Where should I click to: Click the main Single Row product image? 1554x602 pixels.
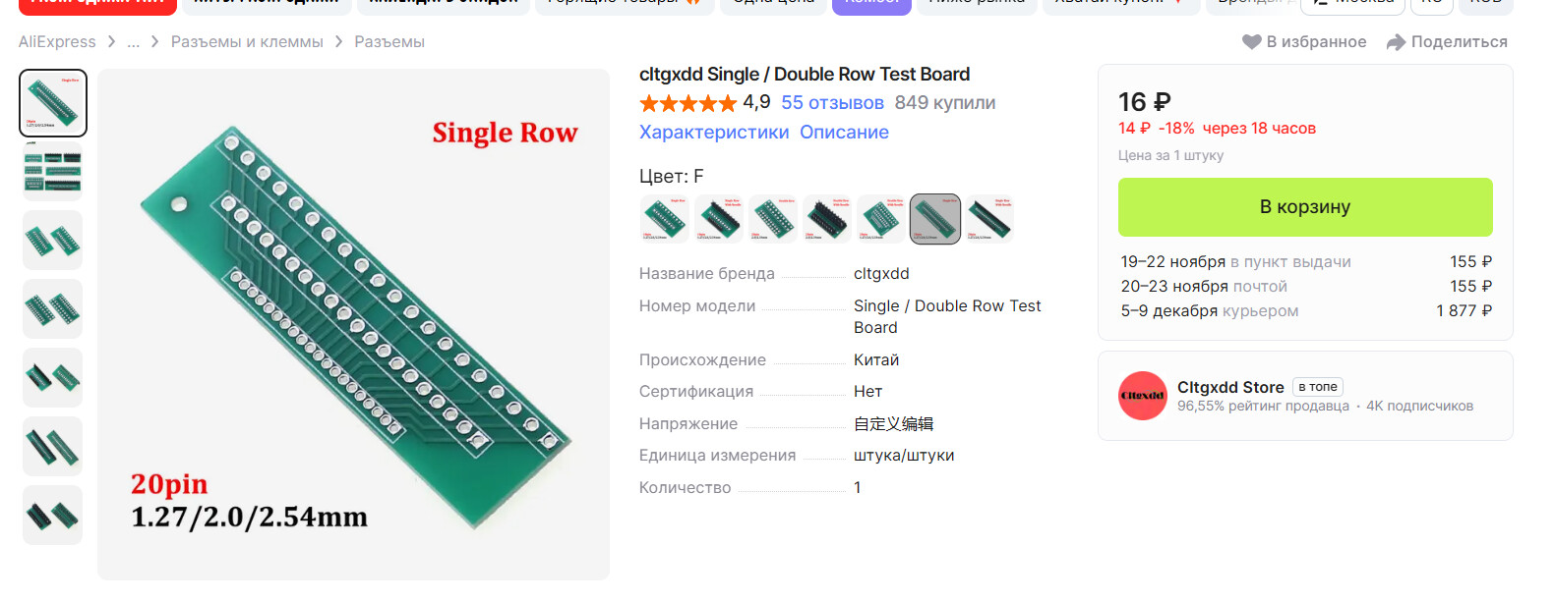pyautogui.click(x=353, y=324)
